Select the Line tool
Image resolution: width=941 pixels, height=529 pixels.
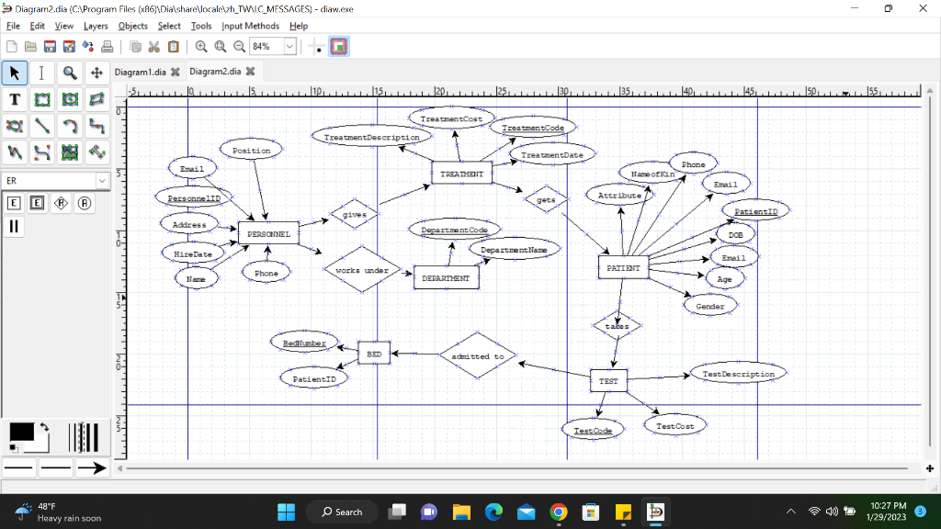point(41,126)
